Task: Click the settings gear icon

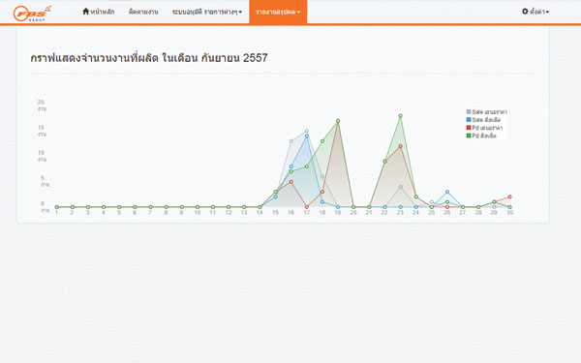Action: [x=525, y=12]
